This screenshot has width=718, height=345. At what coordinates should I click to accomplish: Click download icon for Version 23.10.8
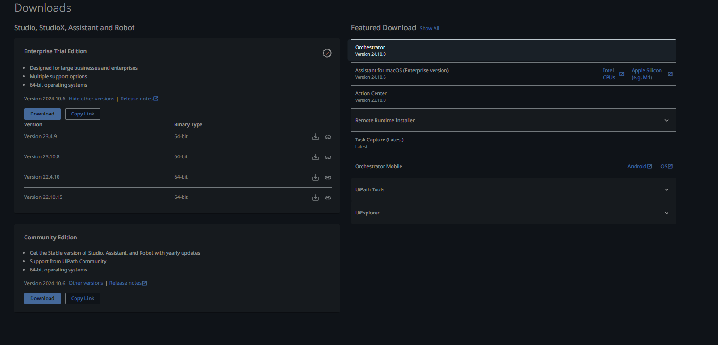click(x=316, y=157)
